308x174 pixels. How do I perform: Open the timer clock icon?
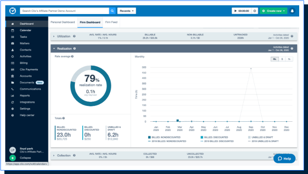click(255, 11)
